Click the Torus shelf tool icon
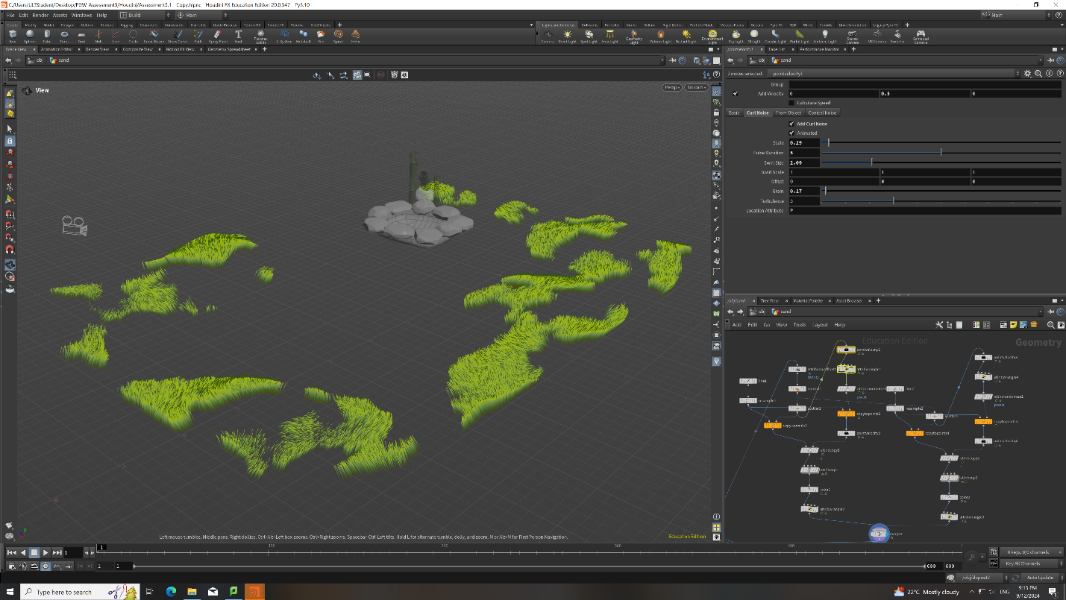Viewport: 1066px width, 600px height. pos(64,35)
